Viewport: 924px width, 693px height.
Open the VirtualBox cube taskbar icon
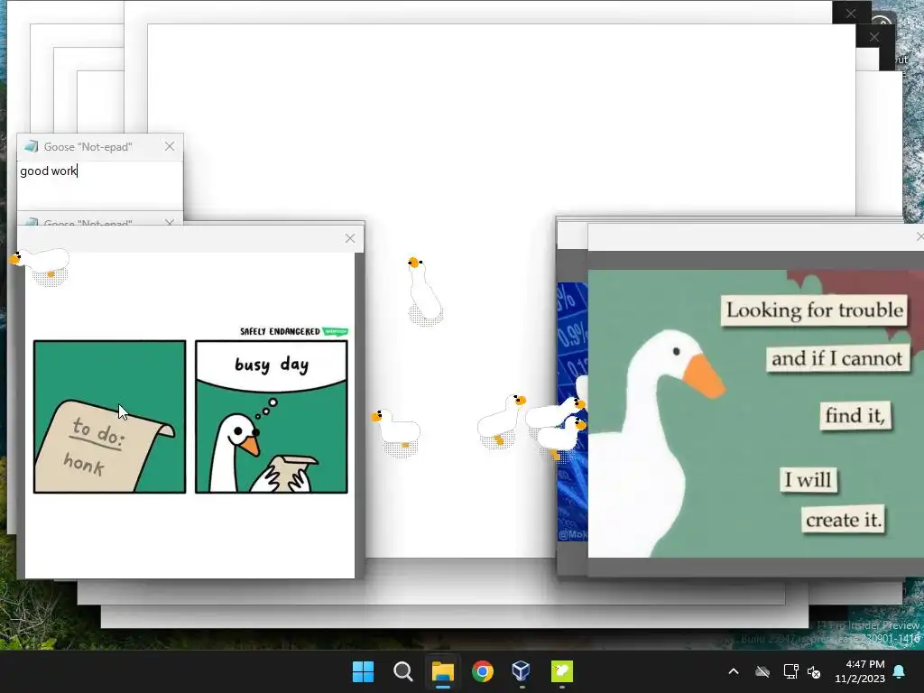522,671
